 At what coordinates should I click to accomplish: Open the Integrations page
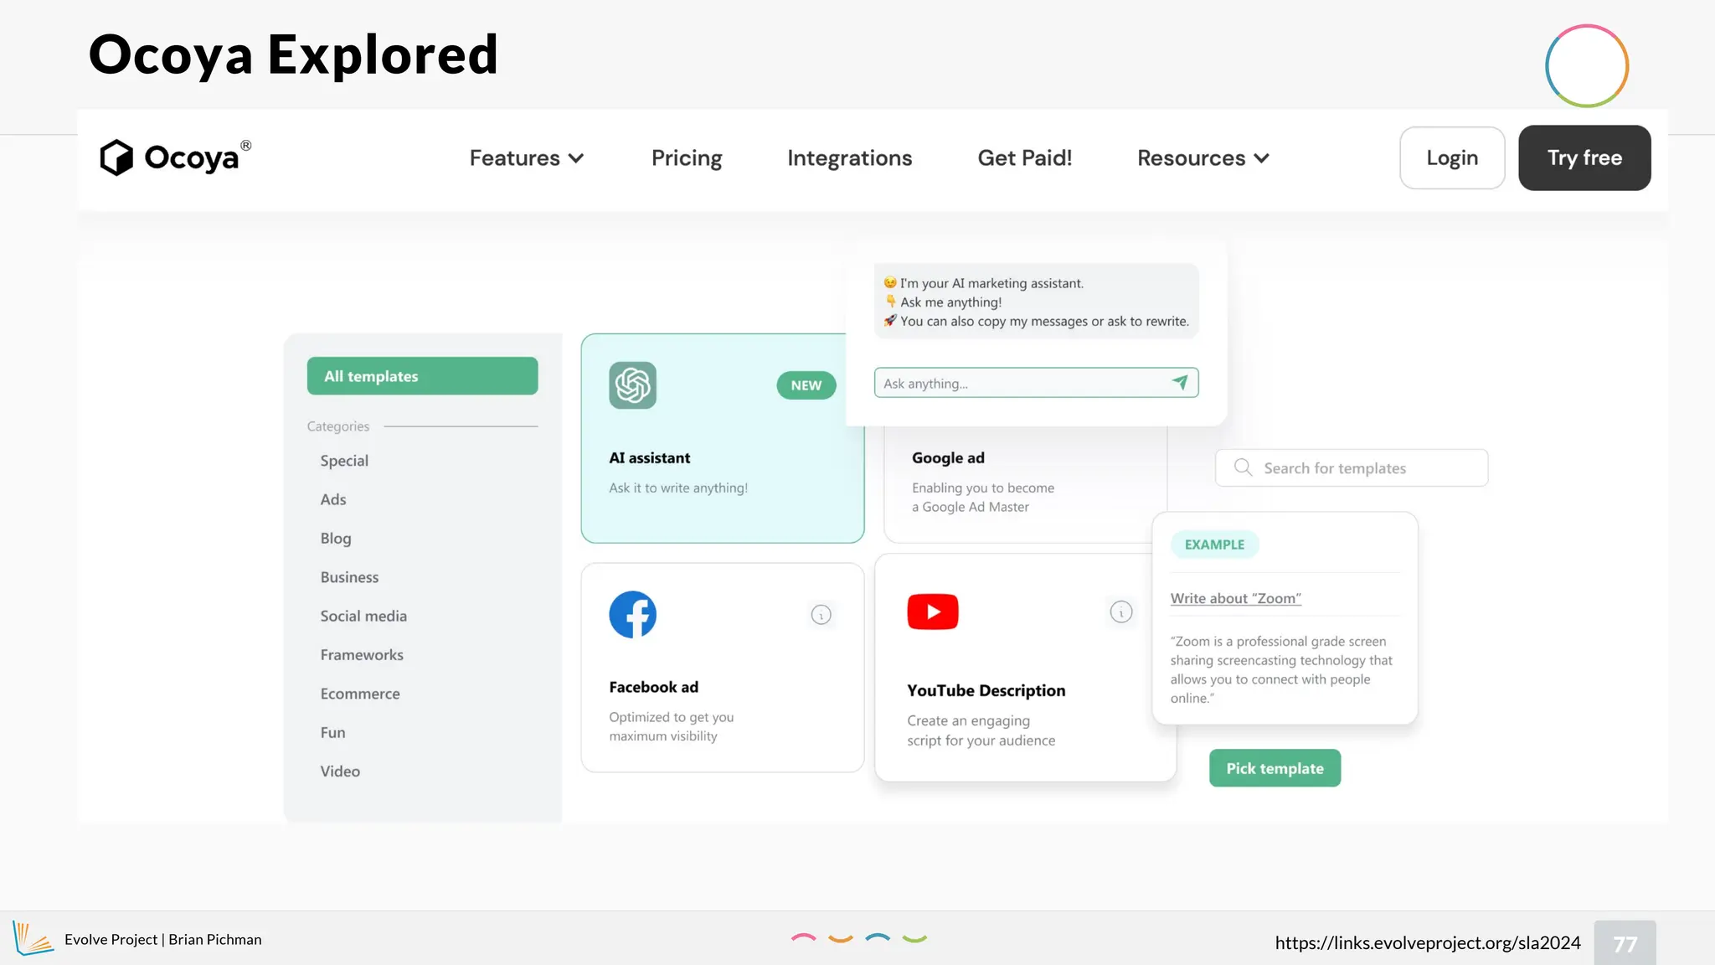(850, 157)
